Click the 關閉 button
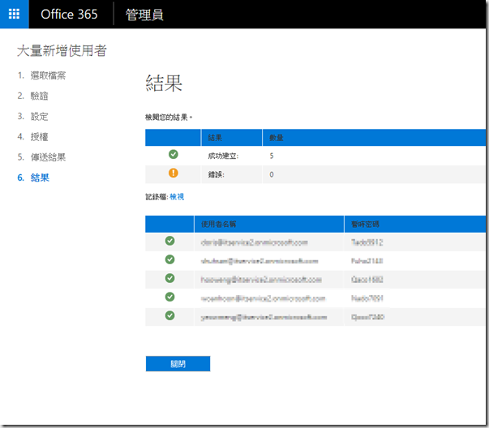 click(178, 364)
